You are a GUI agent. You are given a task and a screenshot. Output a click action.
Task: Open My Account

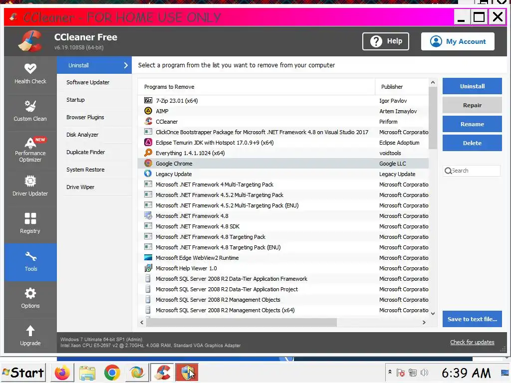458,41
